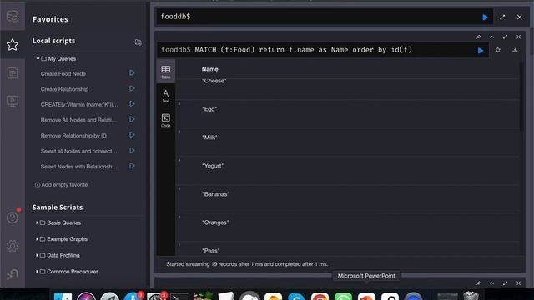Image resolution: width=534 pixels, height=300 pixels.
Task: Click Add empty favorite
Action: pos(61,185)
